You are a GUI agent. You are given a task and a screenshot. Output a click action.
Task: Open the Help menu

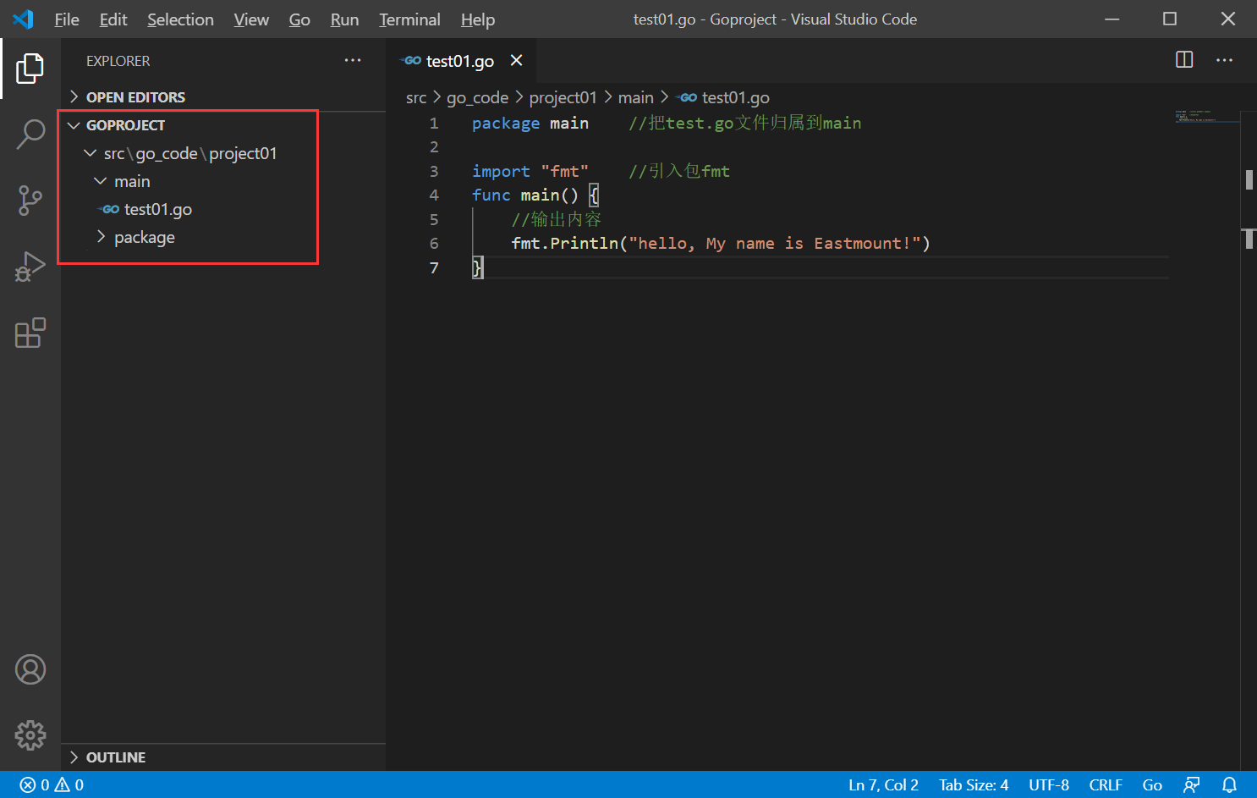pos(478,19)
